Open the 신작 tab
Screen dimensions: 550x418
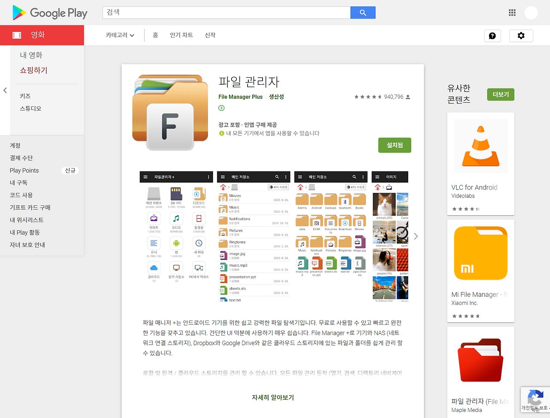pyautogui.click(x=210, y=35)
